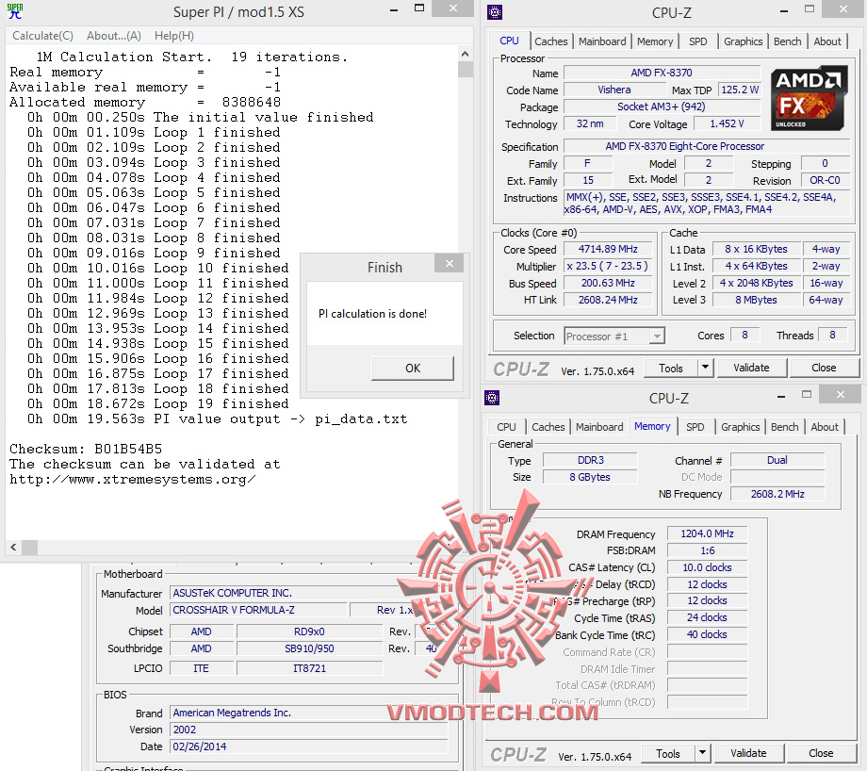
Task: Click the Channel # Dual value
Action: 777,460
